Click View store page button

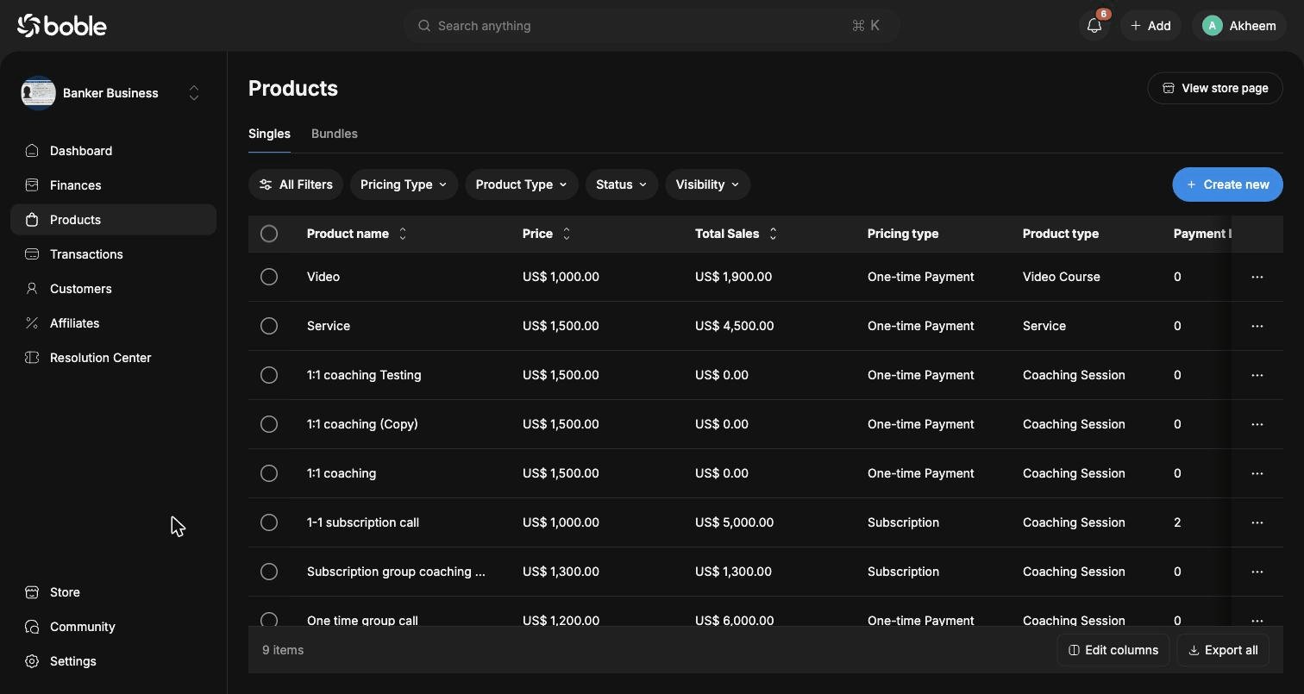[x=1215, y=88]
